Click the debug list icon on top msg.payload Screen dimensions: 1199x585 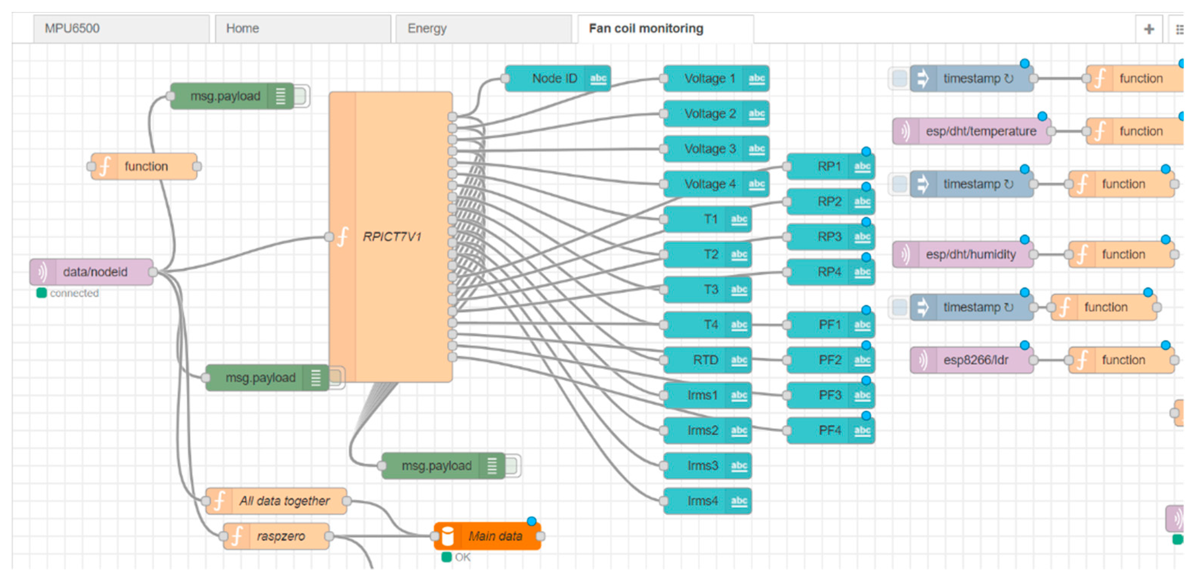coord(280,96)
